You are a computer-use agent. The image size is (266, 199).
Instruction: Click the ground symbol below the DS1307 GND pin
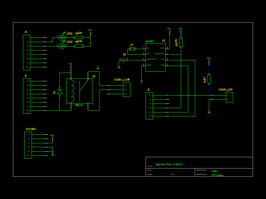141,81
